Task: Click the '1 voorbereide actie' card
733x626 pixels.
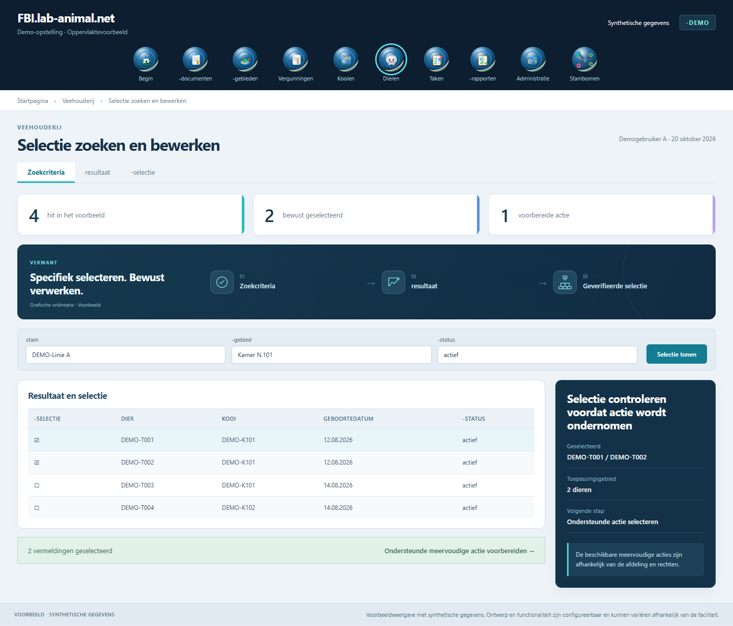Action: point(602,214)
